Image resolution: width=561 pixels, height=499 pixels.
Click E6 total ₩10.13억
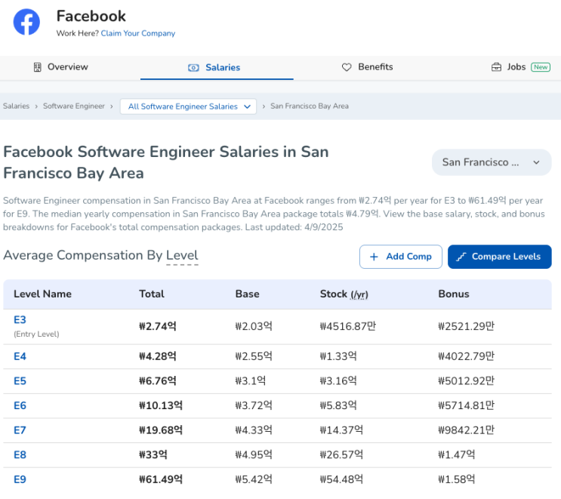point(161,406)
